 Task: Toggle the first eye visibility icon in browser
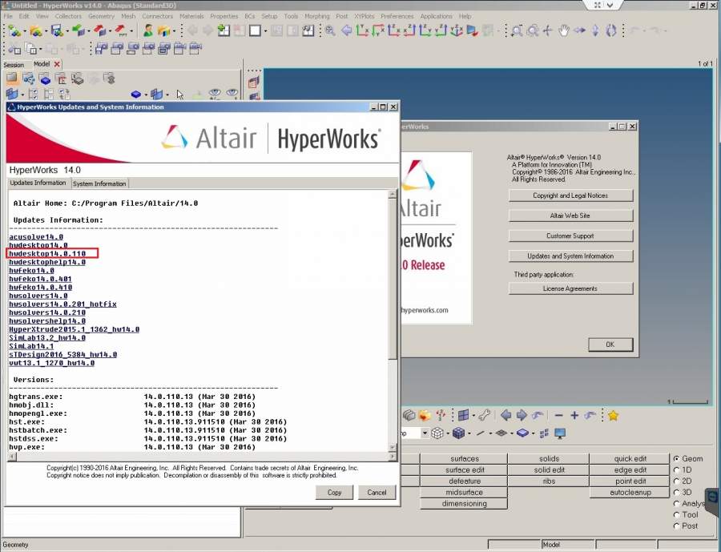tap(215, 94)
